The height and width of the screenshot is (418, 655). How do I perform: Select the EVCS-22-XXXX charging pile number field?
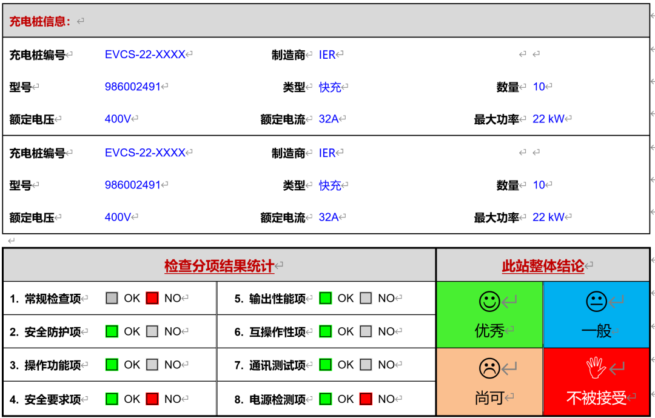pyautogui.click(x=144, y=54)
